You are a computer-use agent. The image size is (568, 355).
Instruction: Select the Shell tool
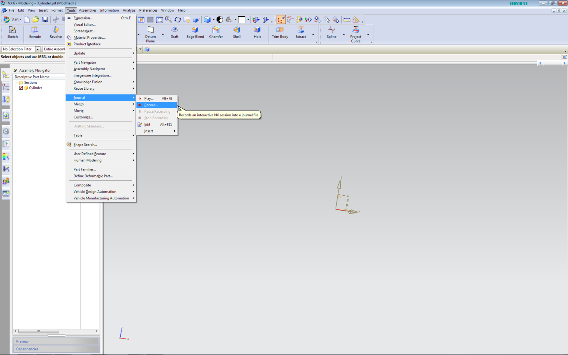click(x=237, y=32)
